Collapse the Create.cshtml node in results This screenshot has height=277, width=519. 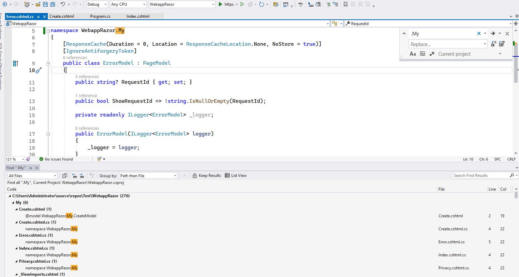click(x=17, y=209)
